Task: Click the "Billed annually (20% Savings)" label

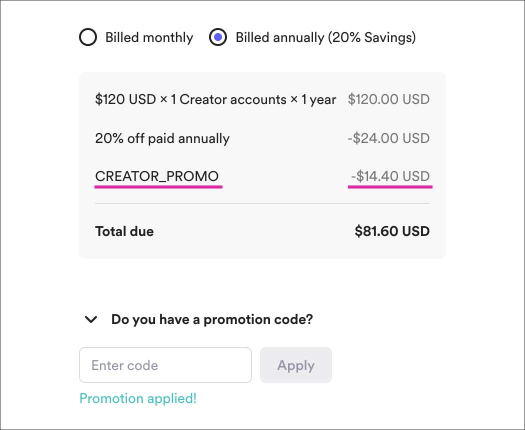Action: (325, 37)
